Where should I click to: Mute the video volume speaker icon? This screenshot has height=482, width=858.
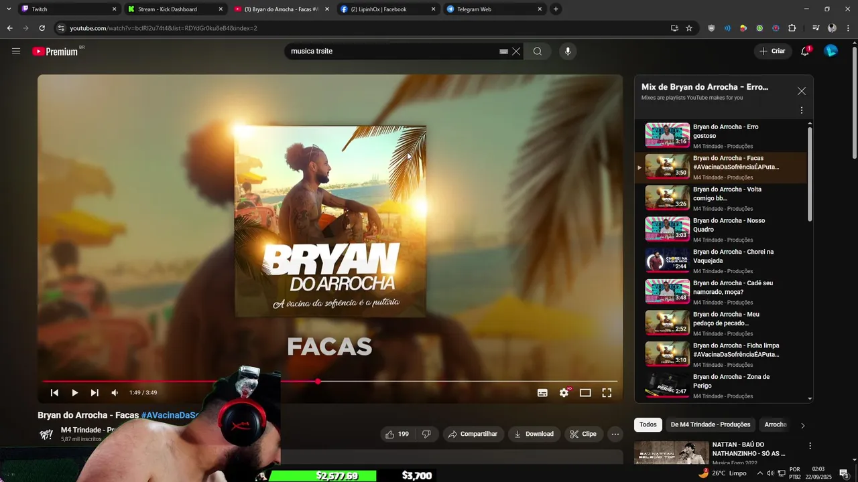[115, 393]
